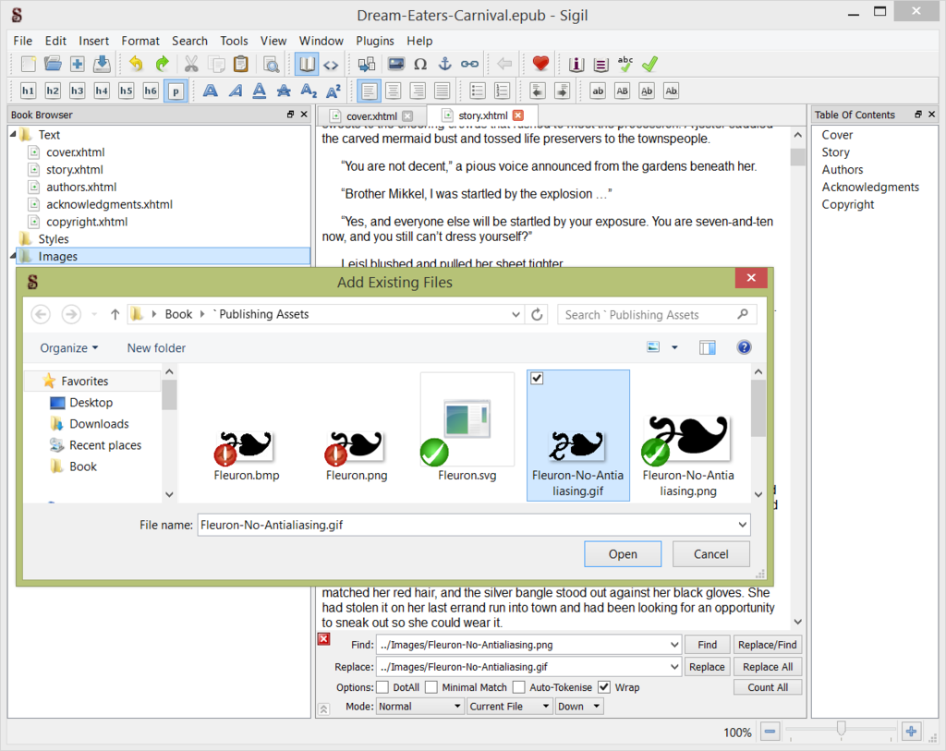946x751 pixels.
Task: Toggle the Minimal Match checkbox
Action: (431, 687)
